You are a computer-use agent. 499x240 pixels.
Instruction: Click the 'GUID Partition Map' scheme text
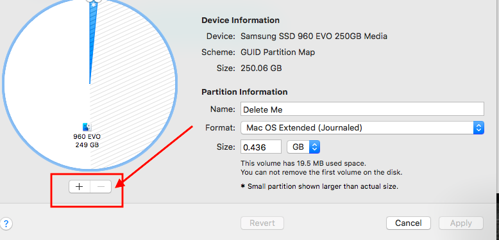(278, 52)
